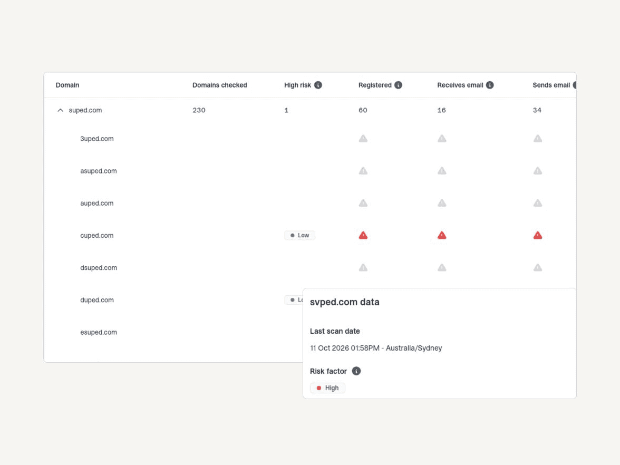Click 3uped.com Sends email warning icon
Viewport: 620px width, 465px height.
537,138
